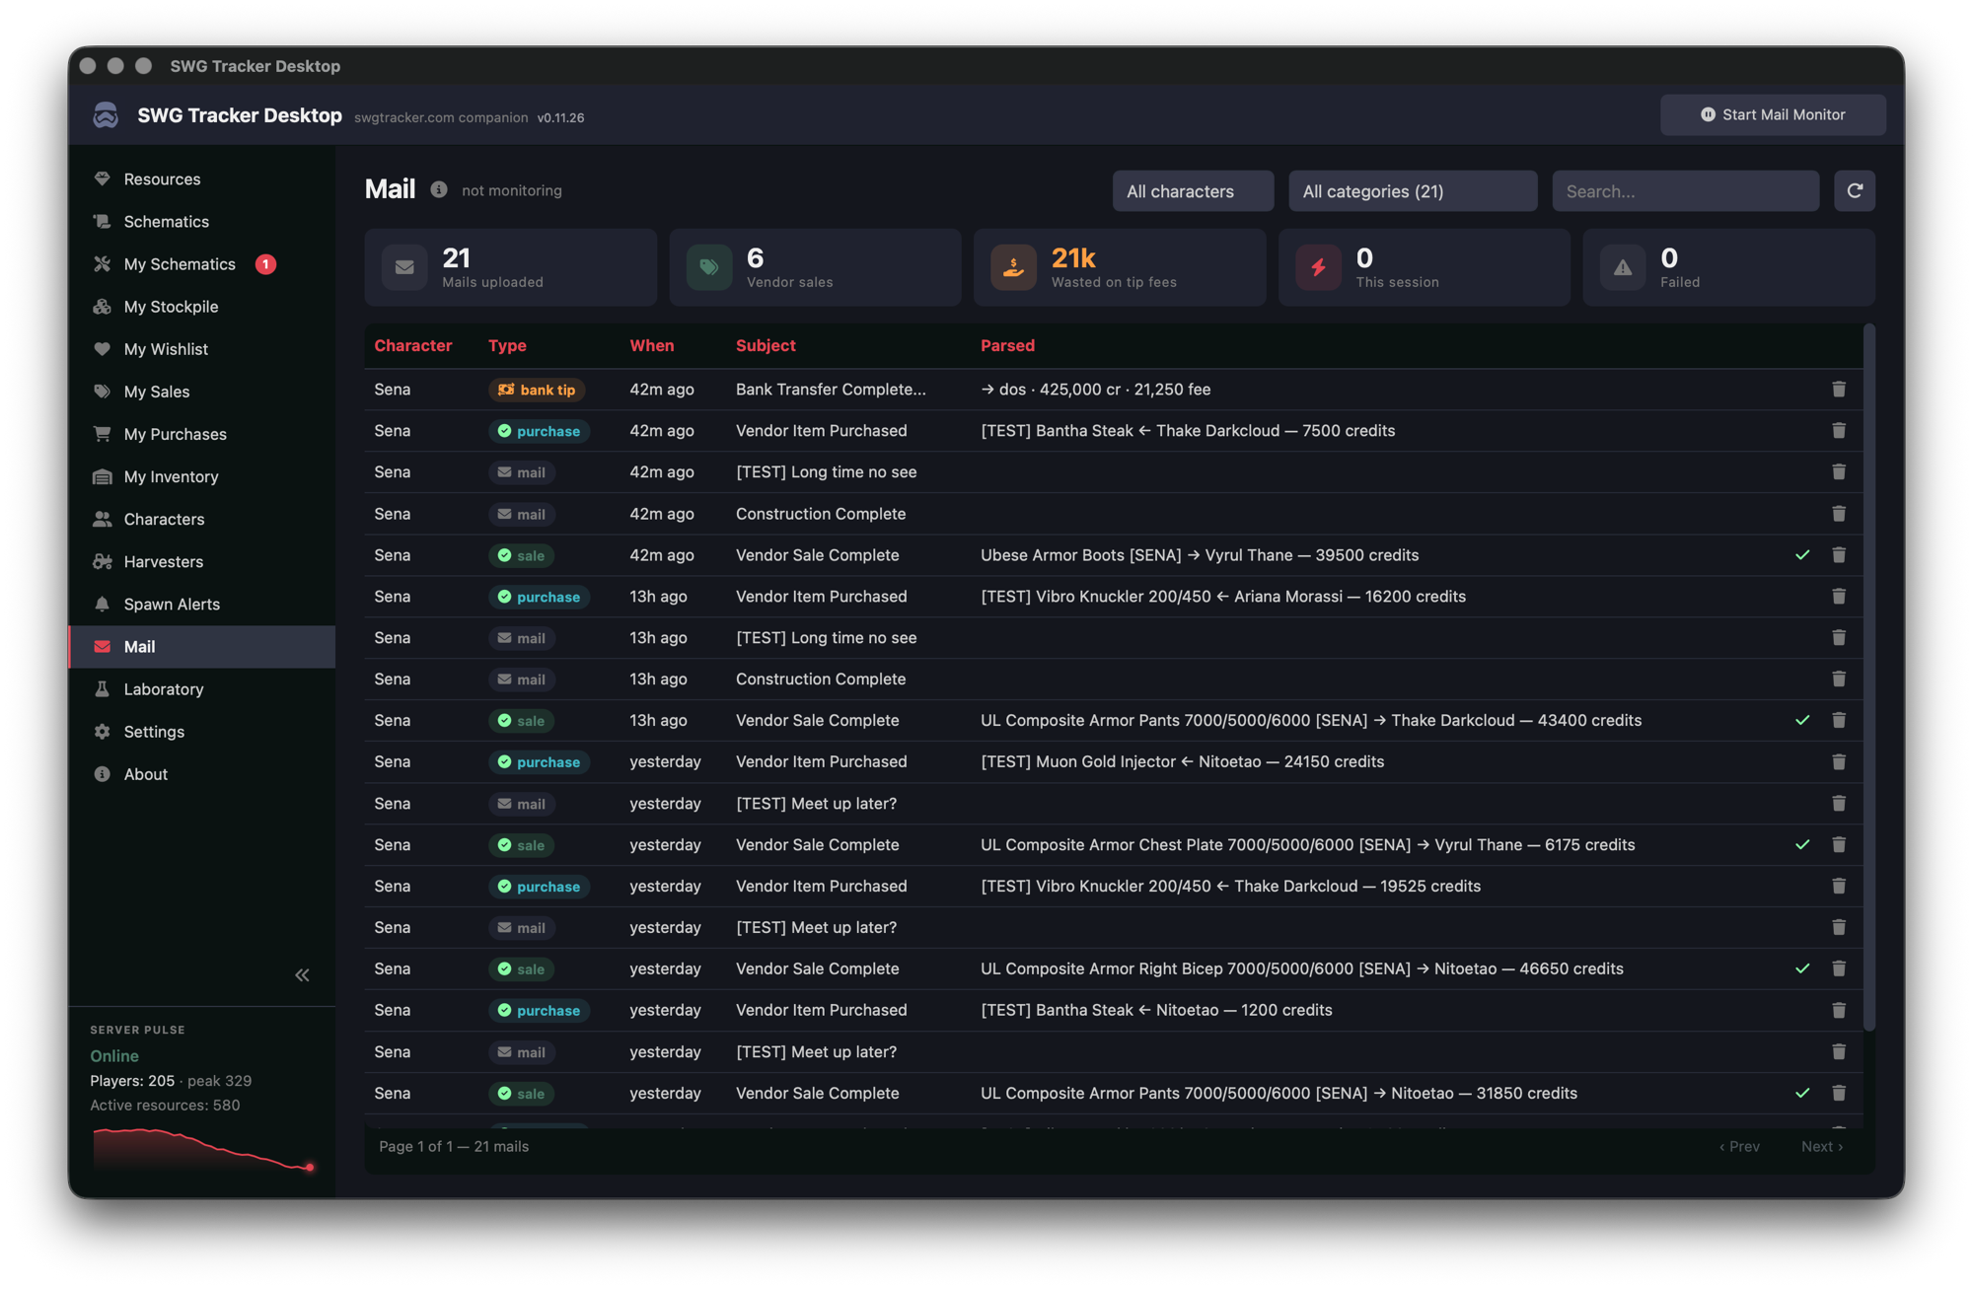Click the refresh mail list icon
The image size is (1973, 1289).
tap(1855, 190)
